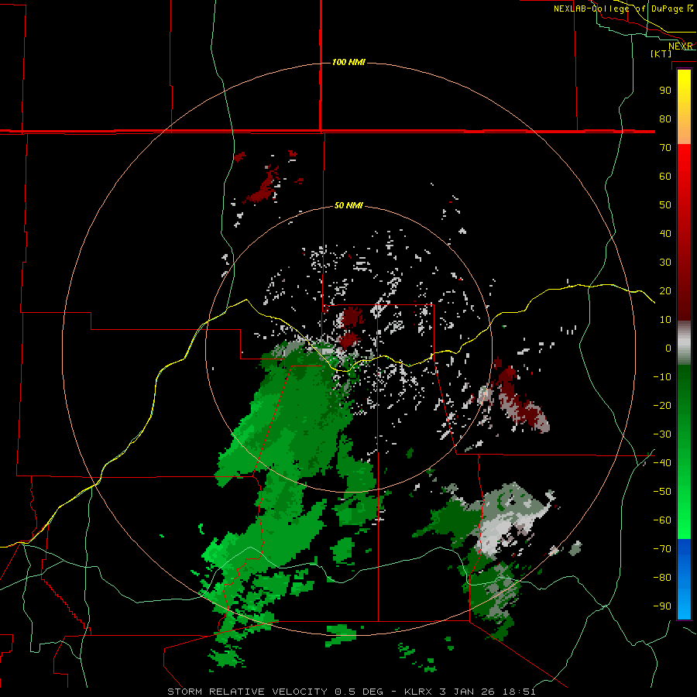The width and height of the screenshot is (697, 697).
Task: Click the -70 scale label
Action: (x=662, y=549)
